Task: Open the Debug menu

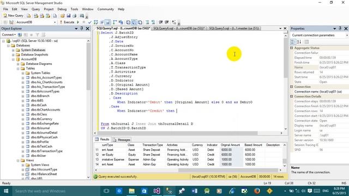Action: [62, 9]
